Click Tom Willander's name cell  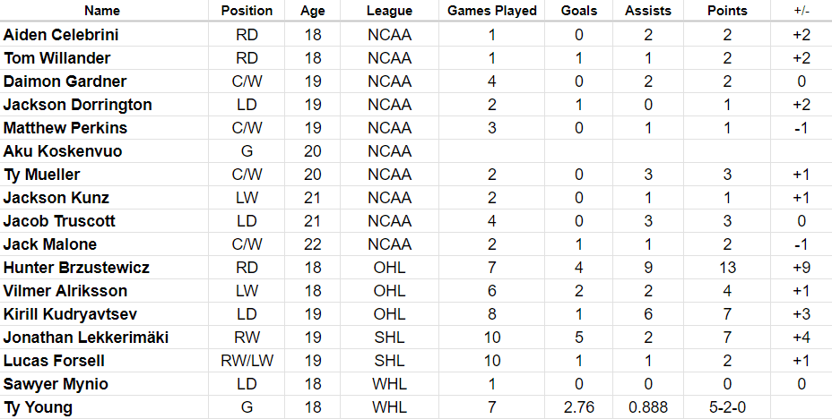coord(57,58)
